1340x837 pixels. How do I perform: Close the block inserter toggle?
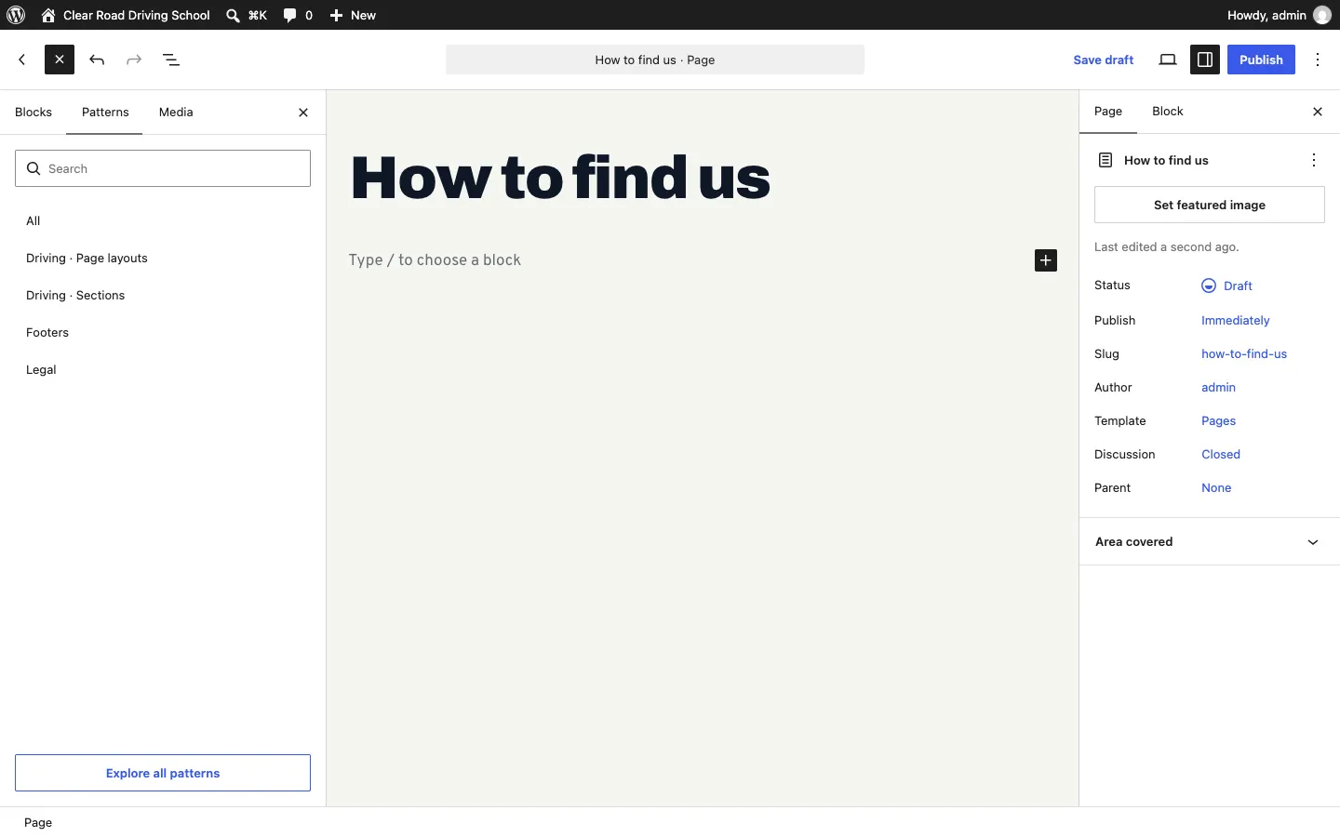point(60,60)
